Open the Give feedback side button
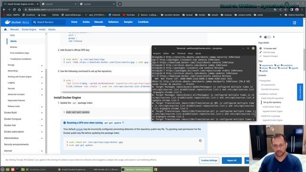This screenshot has height=172, width=306. point(300,92)
